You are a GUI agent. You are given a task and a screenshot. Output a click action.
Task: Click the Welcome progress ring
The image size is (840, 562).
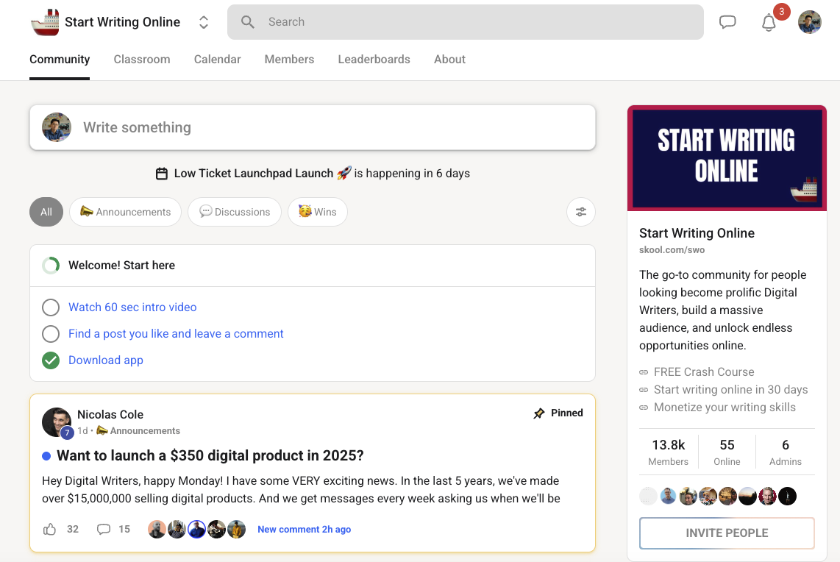point(51,266)
